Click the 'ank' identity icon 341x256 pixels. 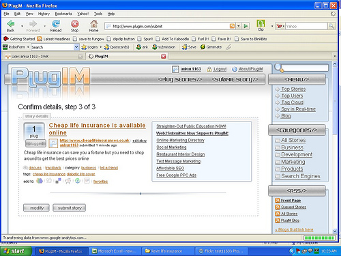[138, 47]
